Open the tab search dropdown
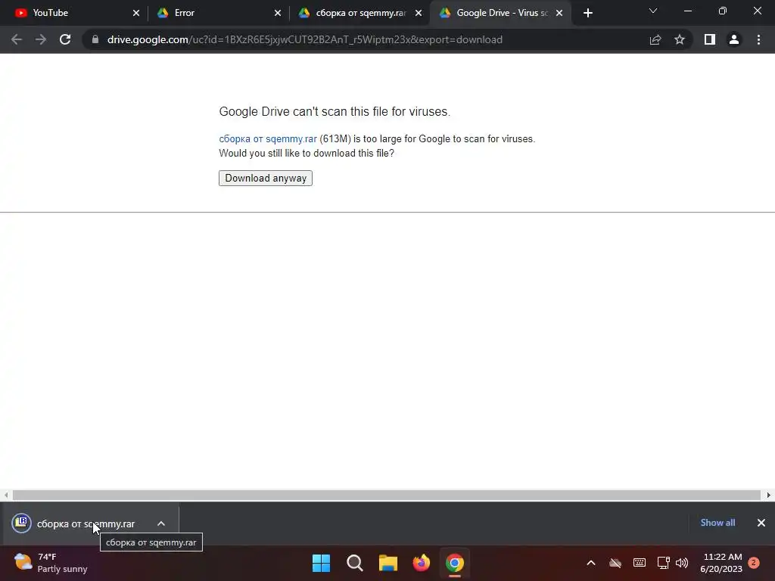775x581 pixels. click(653, 11)
